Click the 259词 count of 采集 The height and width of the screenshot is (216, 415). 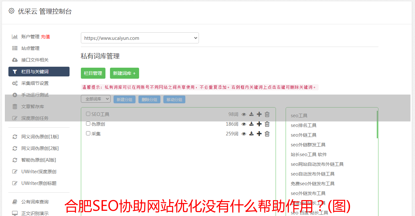[x=232, y=134]
